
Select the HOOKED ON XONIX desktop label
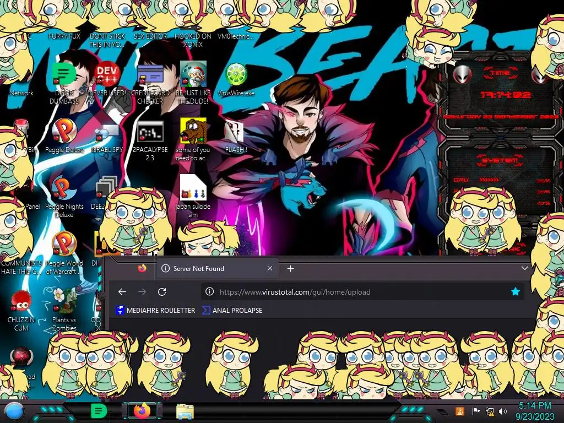click(193, 40)
